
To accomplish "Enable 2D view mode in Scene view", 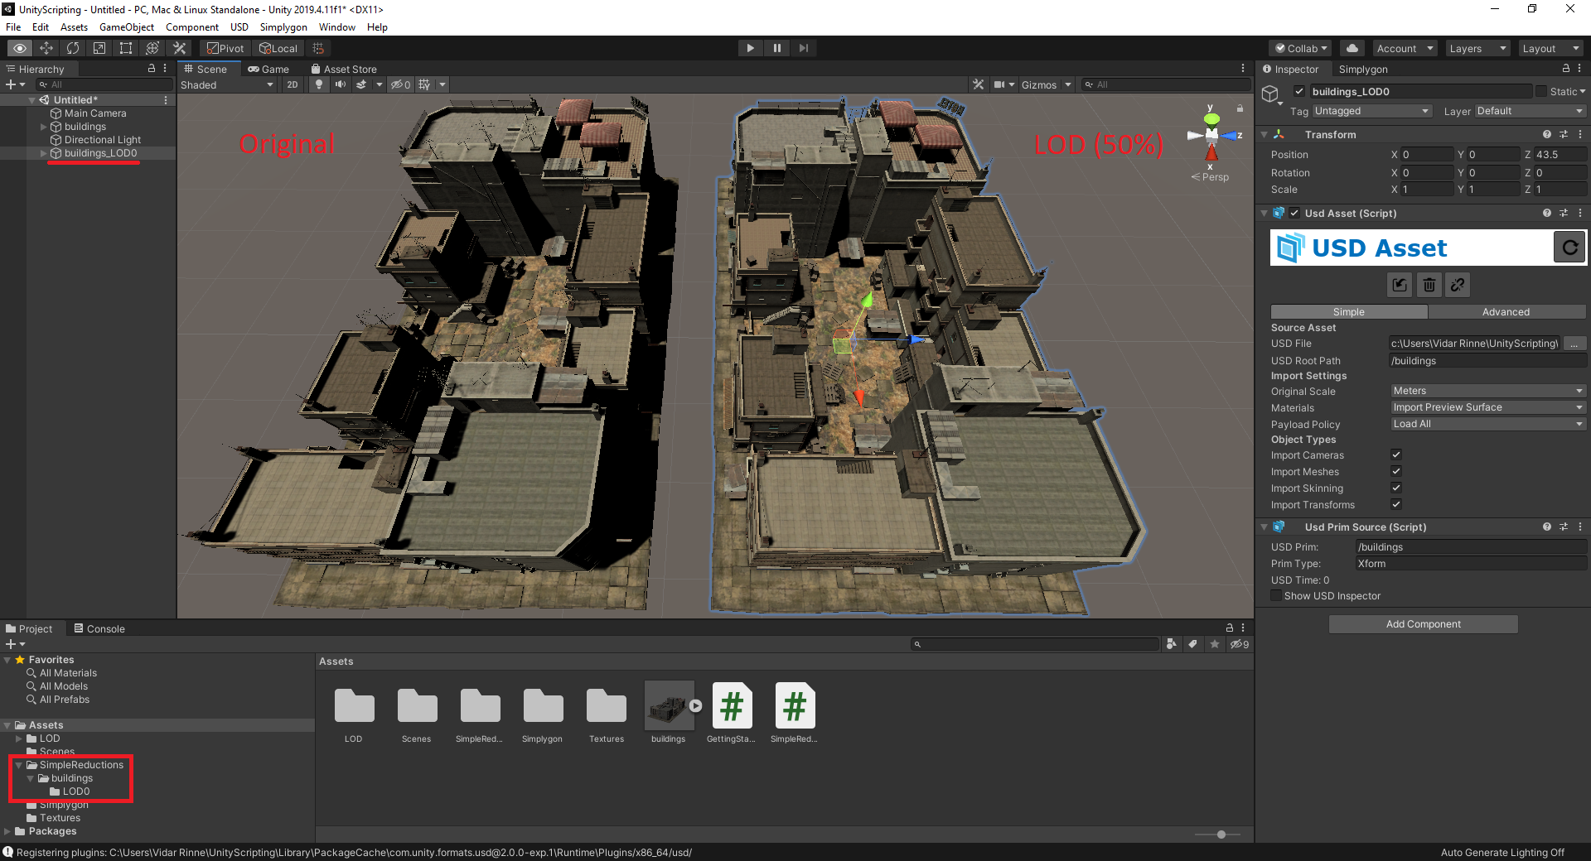I will point(292,84).
